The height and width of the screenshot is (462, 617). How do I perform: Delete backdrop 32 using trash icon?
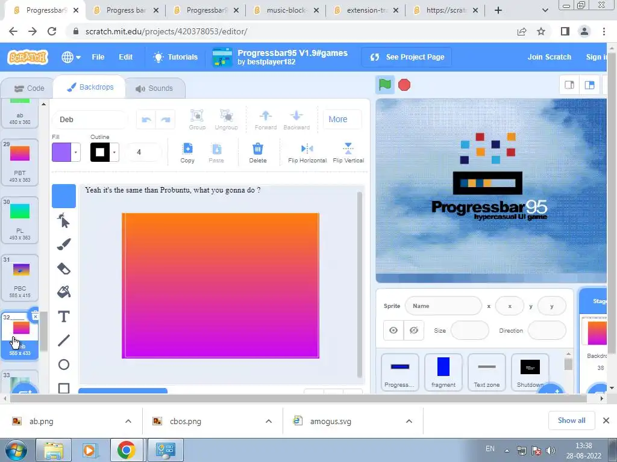pos(34,315)
